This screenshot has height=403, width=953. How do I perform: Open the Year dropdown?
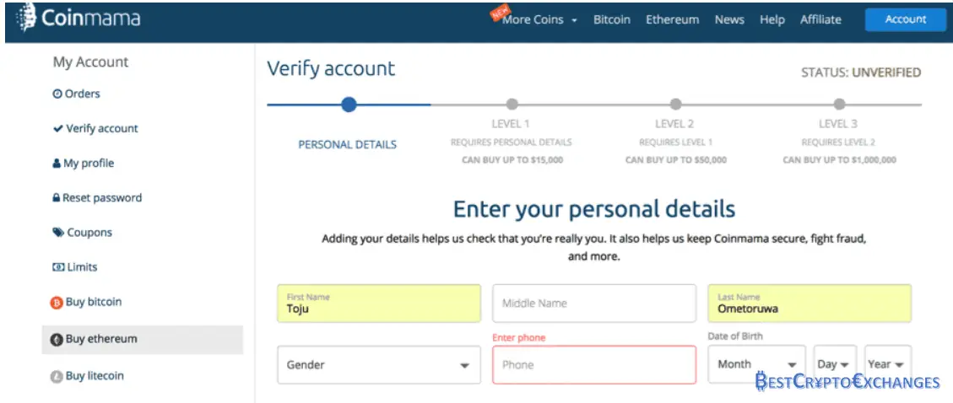tap(887, 364)
